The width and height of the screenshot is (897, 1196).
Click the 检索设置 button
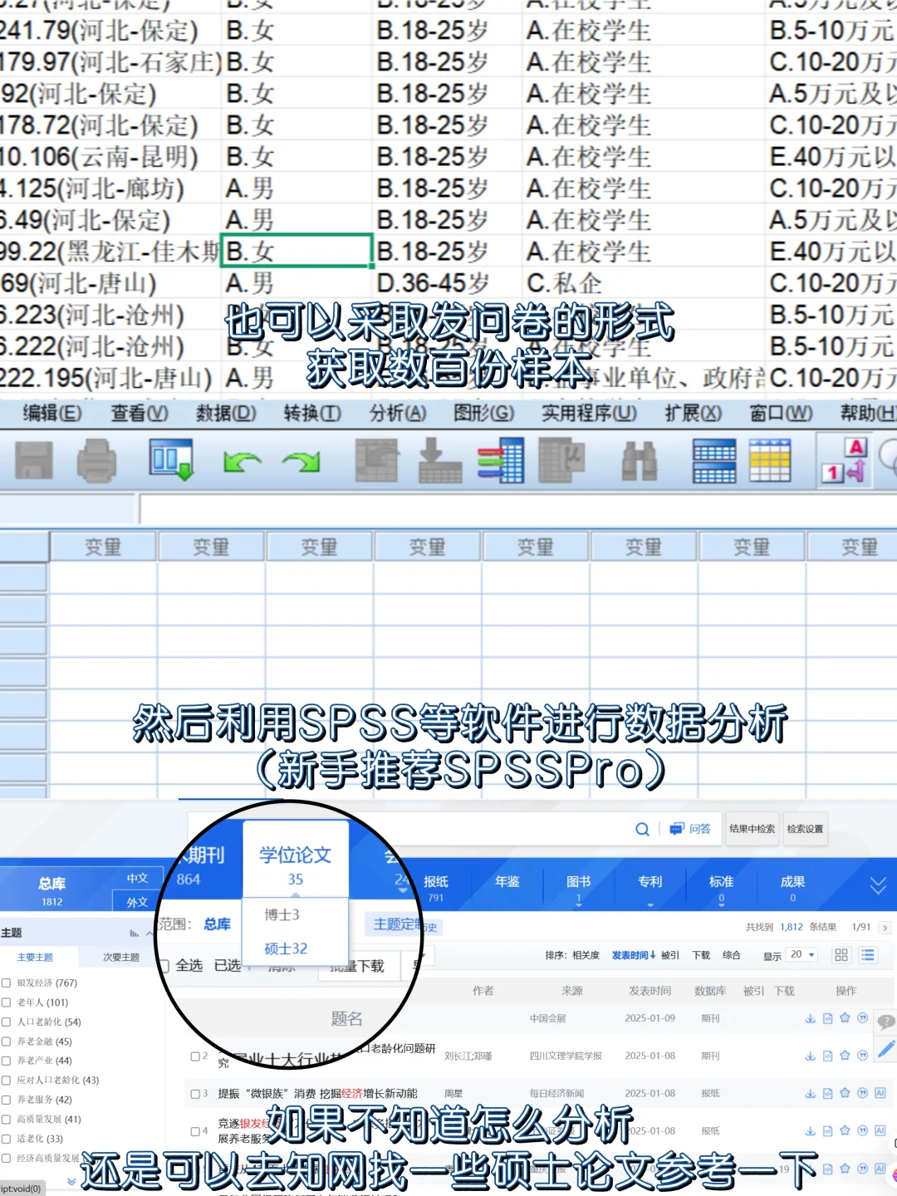(x=805, y=829)
